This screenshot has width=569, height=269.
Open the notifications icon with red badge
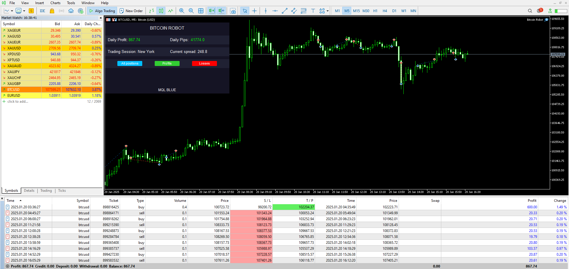click(540, 11)
